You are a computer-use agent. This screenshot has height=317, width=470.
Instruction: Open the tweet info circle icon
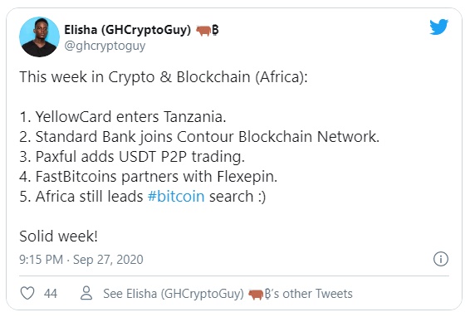(x=441, y=259)
